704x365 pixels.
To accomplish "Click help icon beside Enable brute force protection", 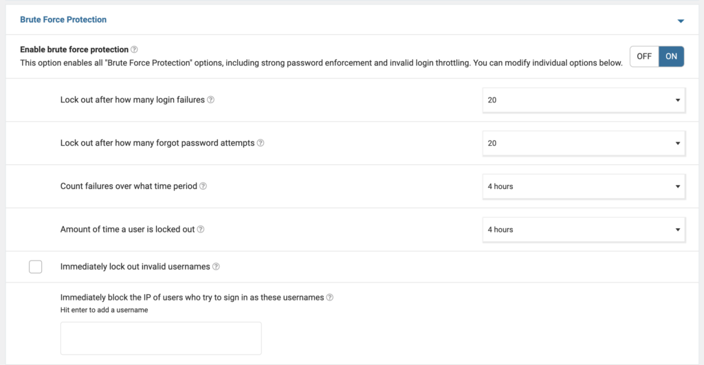I will click(x=135, y=49).
